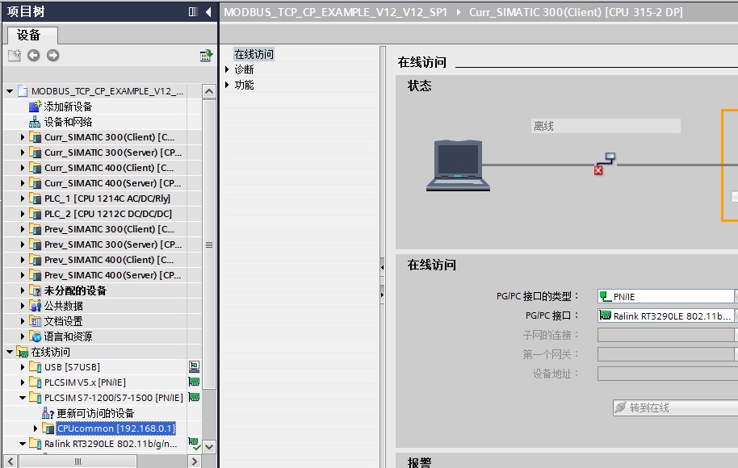738x468 pixels.
Task: Click the 子网的连接 subnet connection field
Action: coord(668,335)
